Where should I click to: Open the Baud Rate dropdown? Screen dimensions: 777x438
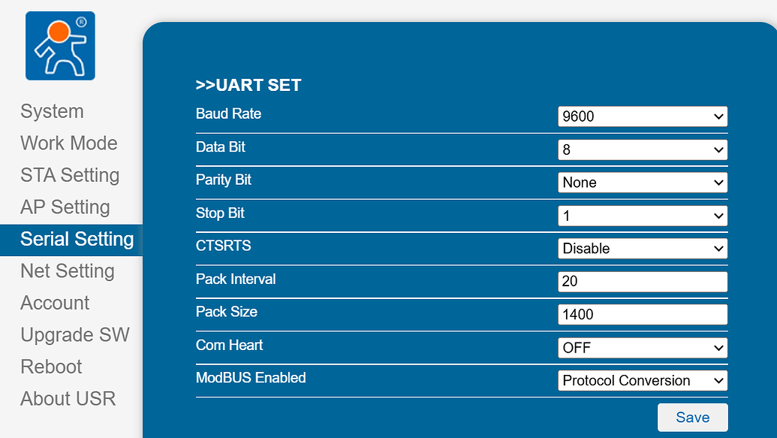642,116
